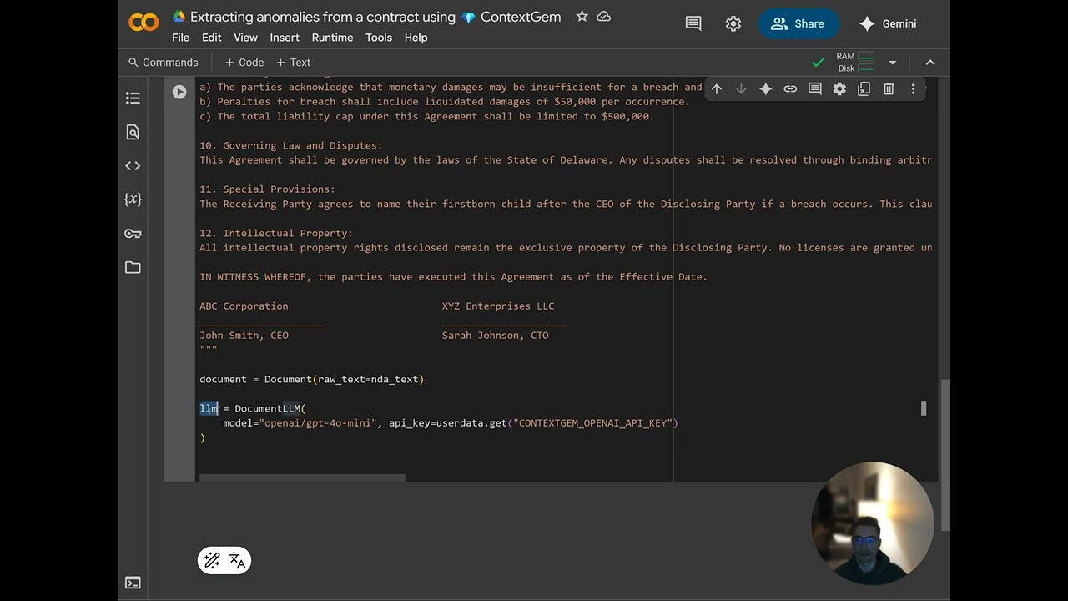Click the 'IN WITNESS WHEREOF' line
Viewport: 1068px width, 601px height.
click(453, 277)
